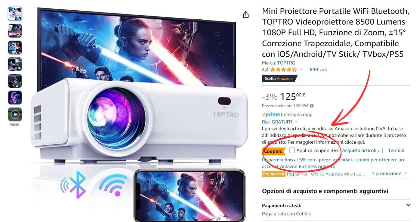Expand the rating dropdown arrow beside stars

[301, 70]
